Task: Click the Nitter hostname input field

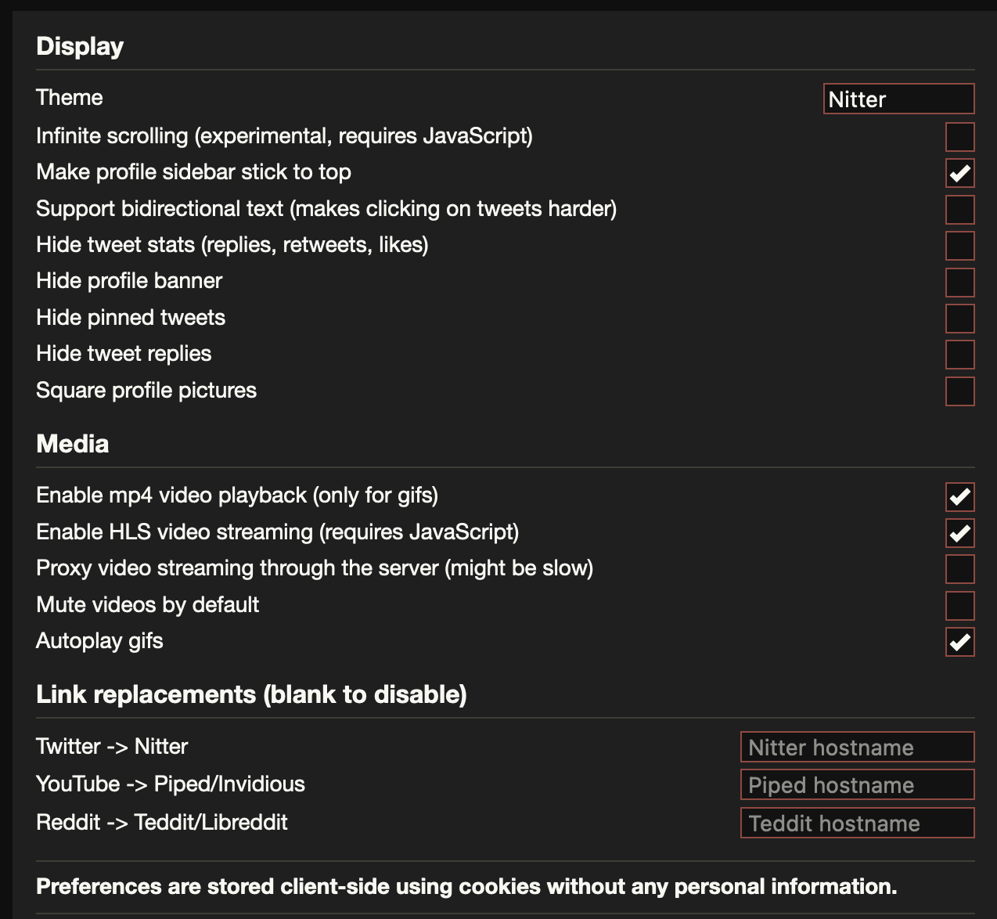Action: click(856, 747)
